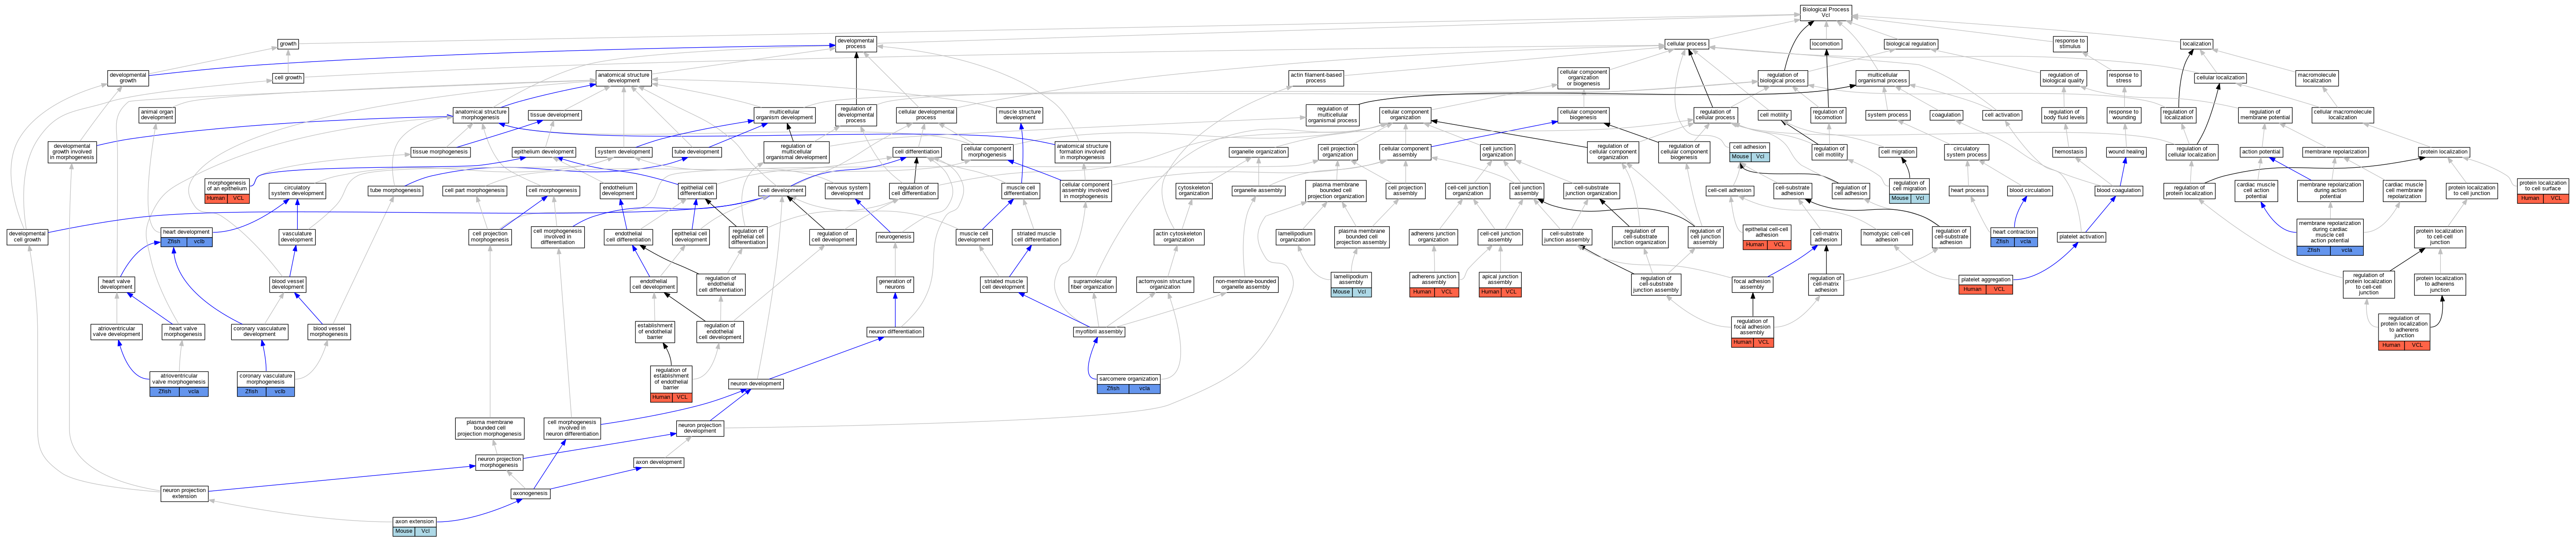The height and width of the screenshot is (541, 2576).
Task: Click the 'vasculature development' node
Action: click(x=296, y=237)
